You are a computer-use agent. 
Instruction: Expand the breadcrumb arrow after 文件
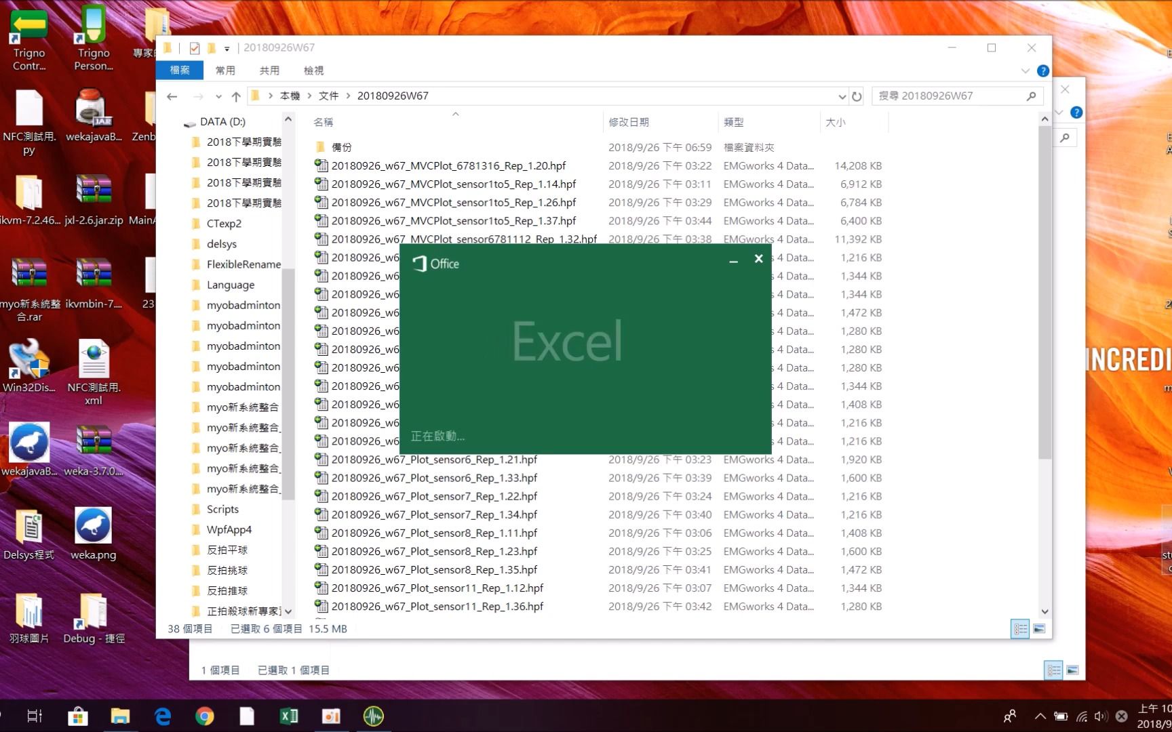click(x=349, y=96)
